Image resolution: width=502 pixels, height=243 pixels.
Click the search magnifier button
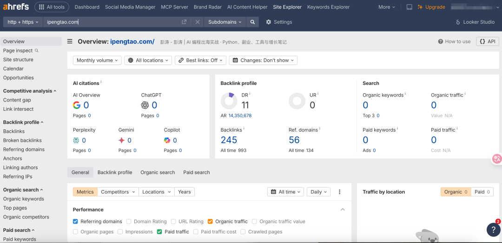tap(252, 22)
